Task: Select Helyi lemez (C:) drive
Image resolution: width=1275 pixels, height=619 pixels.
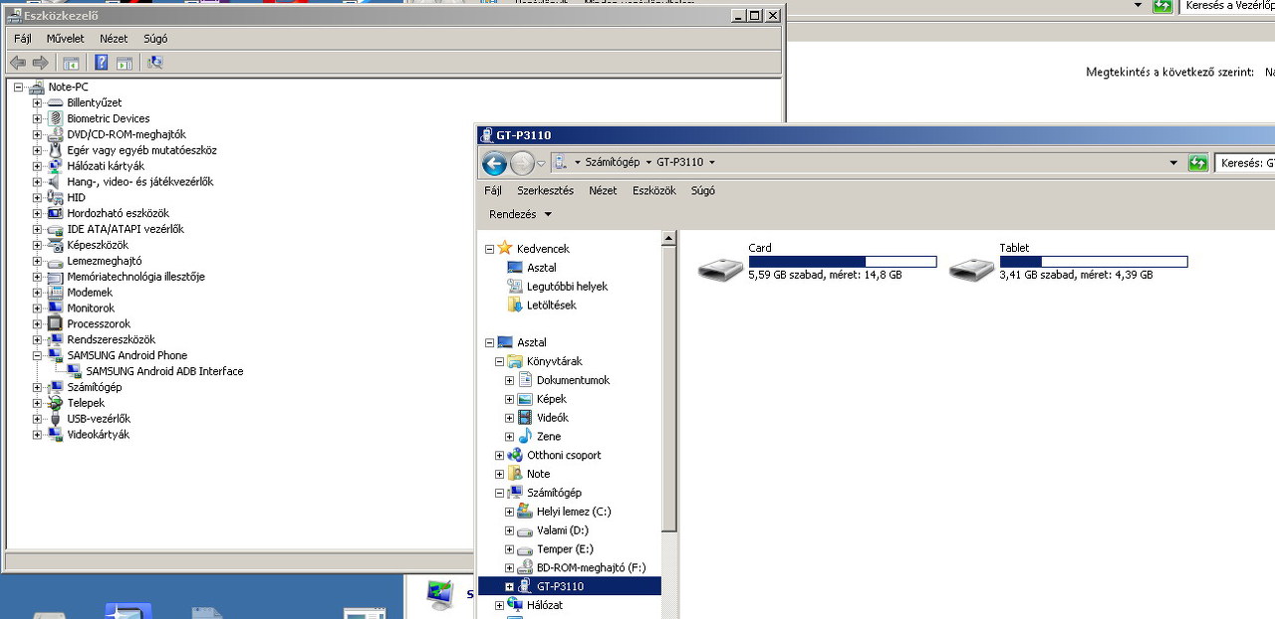Action: tap(574, 512)
